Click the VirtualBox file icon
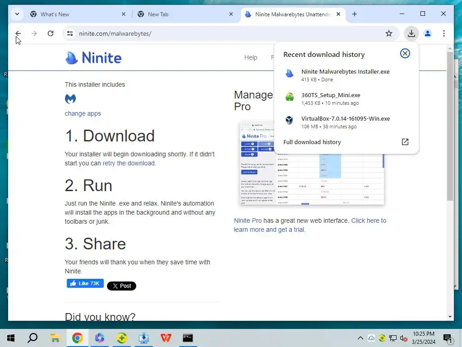462x347 pixels. (x=289, y=120)
